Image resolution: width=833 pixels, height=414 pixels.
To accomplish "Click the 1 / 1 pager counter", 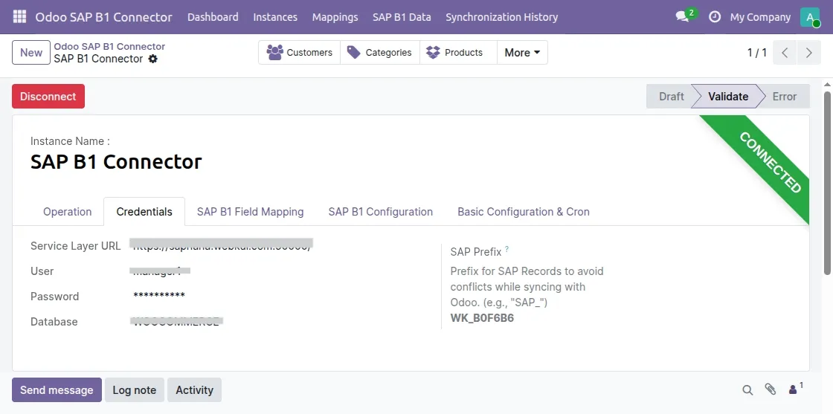I will [x=757, y=53].
